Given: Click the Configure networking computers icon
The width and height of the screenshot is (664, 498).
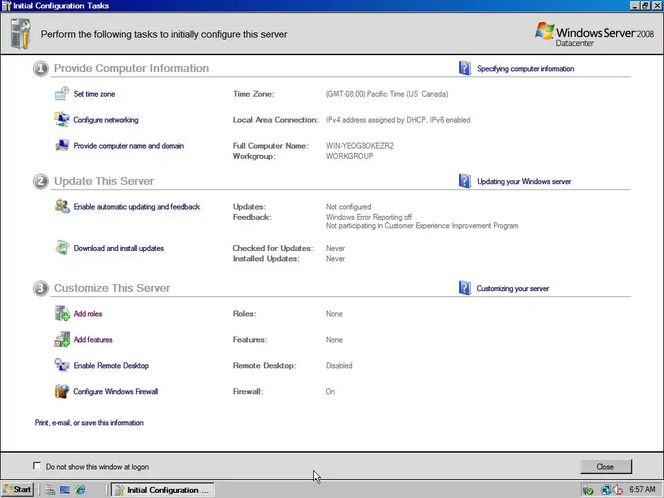Looking at the screenshot, I should (x=62, y=119).
